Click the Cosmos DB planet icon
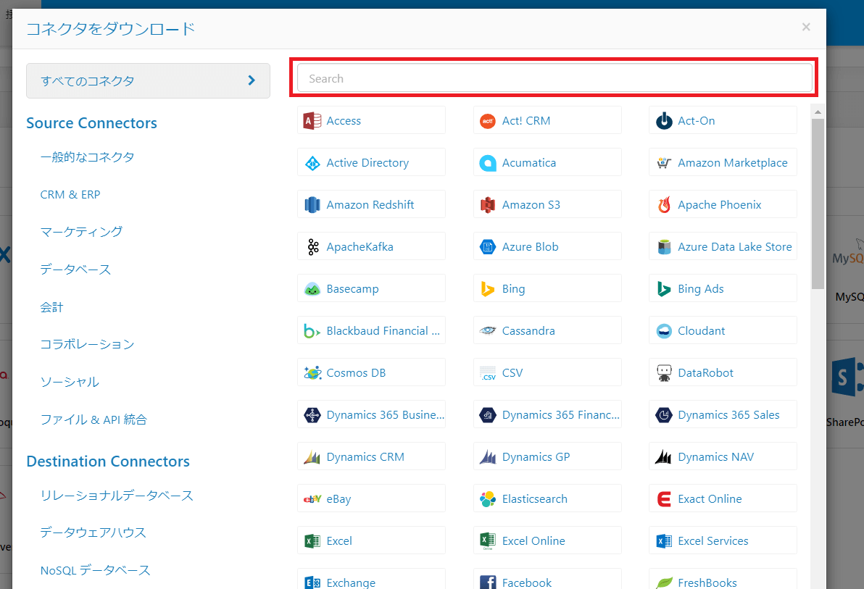Image resolution: width=864 pixels, height=589 pixels. tap(312, 373)
